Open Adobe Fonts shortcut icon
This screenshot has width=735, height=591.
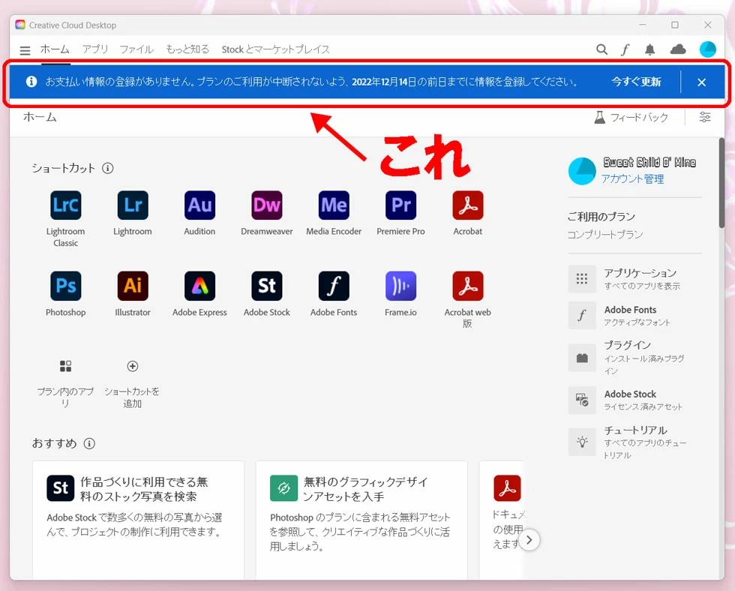pyautogui.click(x=334, y=286)
